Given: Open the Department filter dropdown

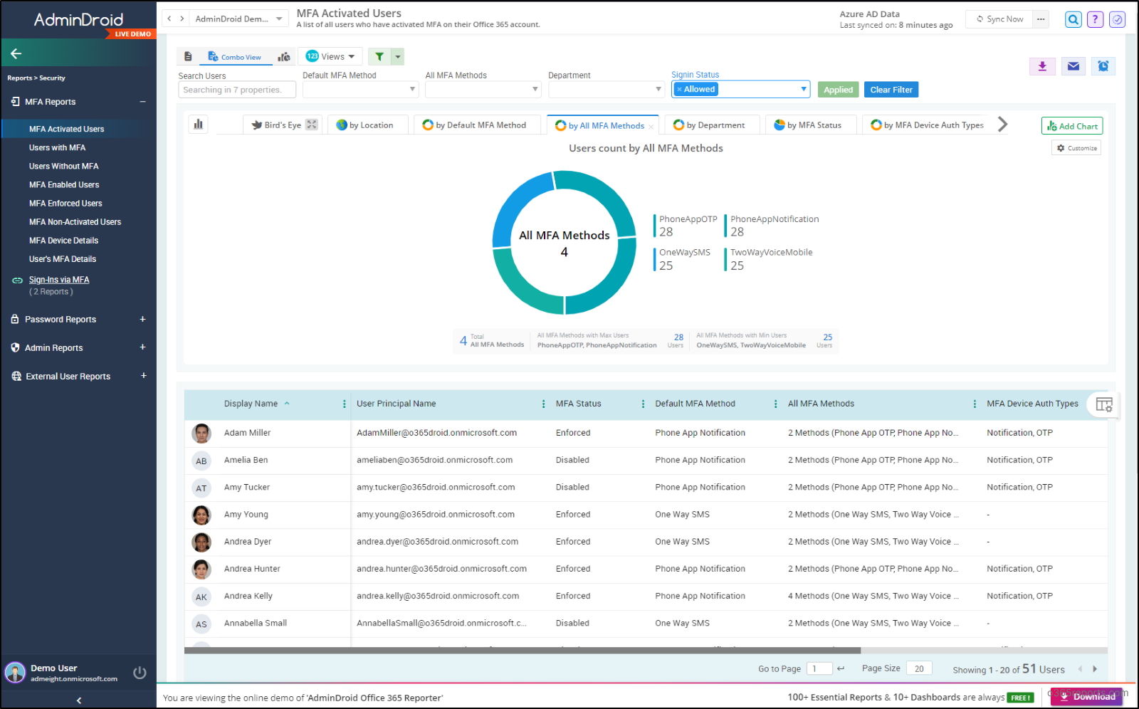Looking at the screenshot, I should [x=658, y=89].
